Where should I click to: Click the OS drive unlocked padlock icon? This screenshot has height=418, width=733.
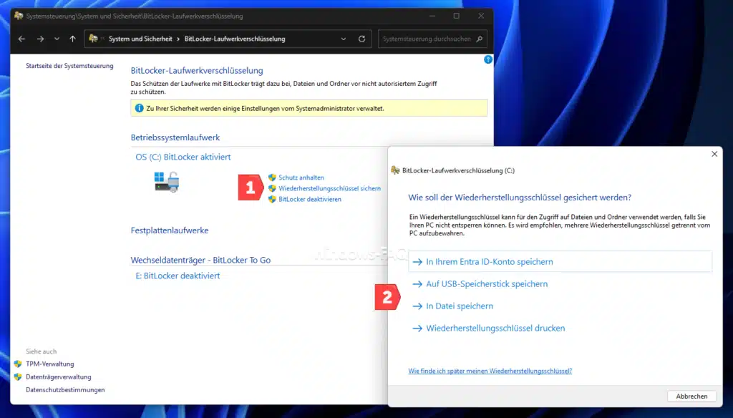click(x=167, y=182)
